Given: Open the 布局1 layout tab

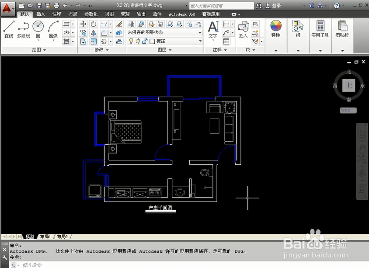Looking at the screenshot, I should click(x=45, y=236).
